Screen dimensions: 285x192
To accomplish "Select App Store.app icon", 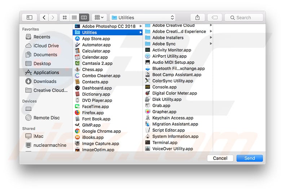I will pos(78,39).
